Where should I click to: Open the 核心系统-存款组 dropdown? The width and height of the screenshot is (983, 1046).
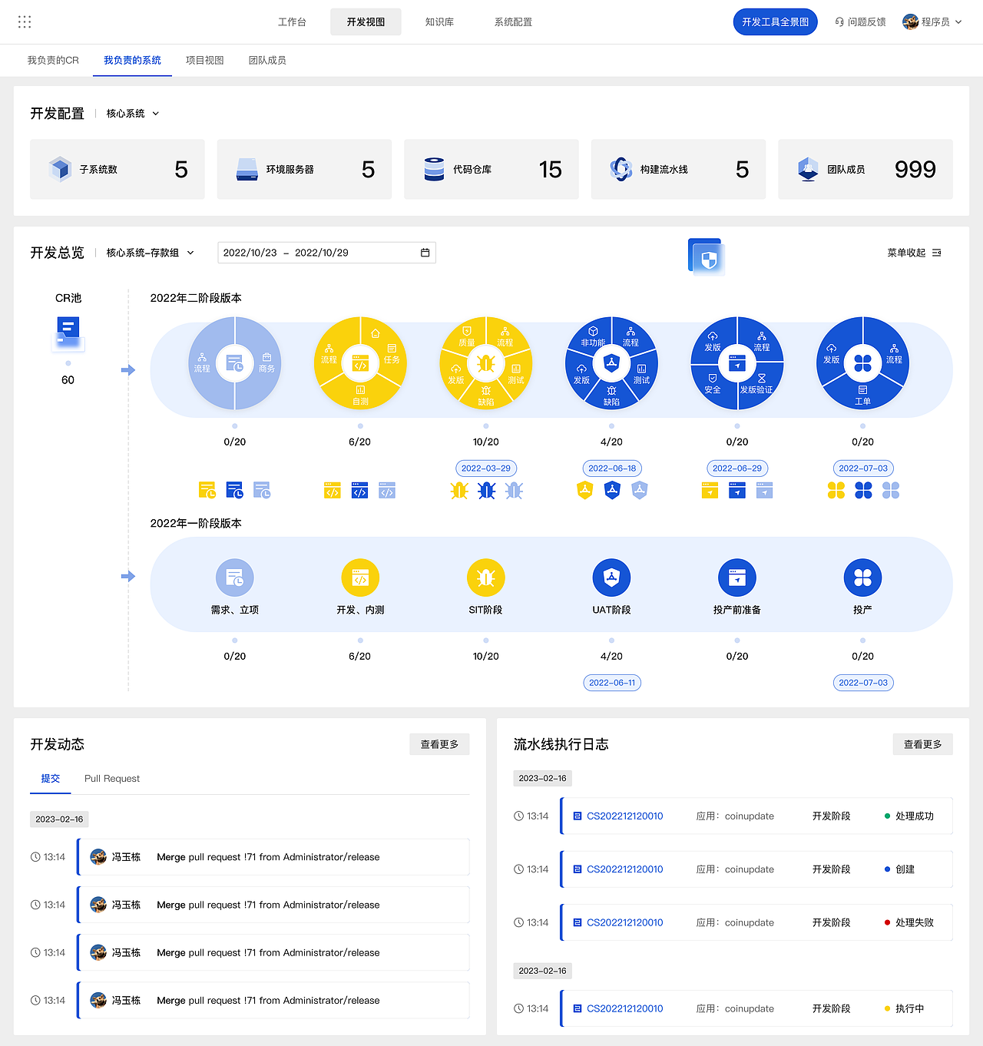click(x=151, y=253)
